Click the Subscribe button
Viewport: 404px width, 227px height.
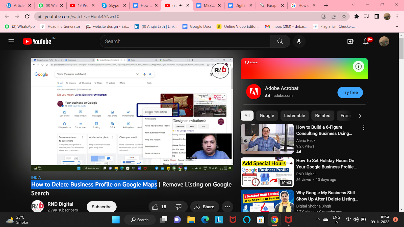[x=101, y=206]
